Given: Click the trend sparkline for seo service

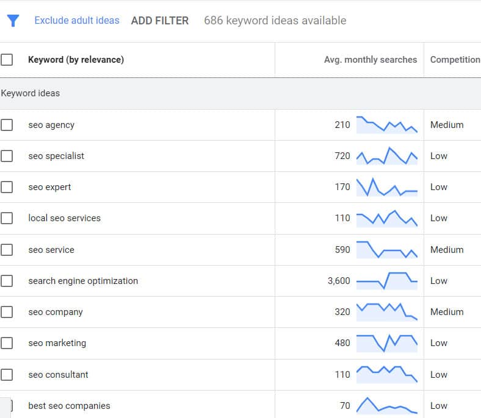Looking at the screenshot, I should pyautogui.click(x=387, y=250).
